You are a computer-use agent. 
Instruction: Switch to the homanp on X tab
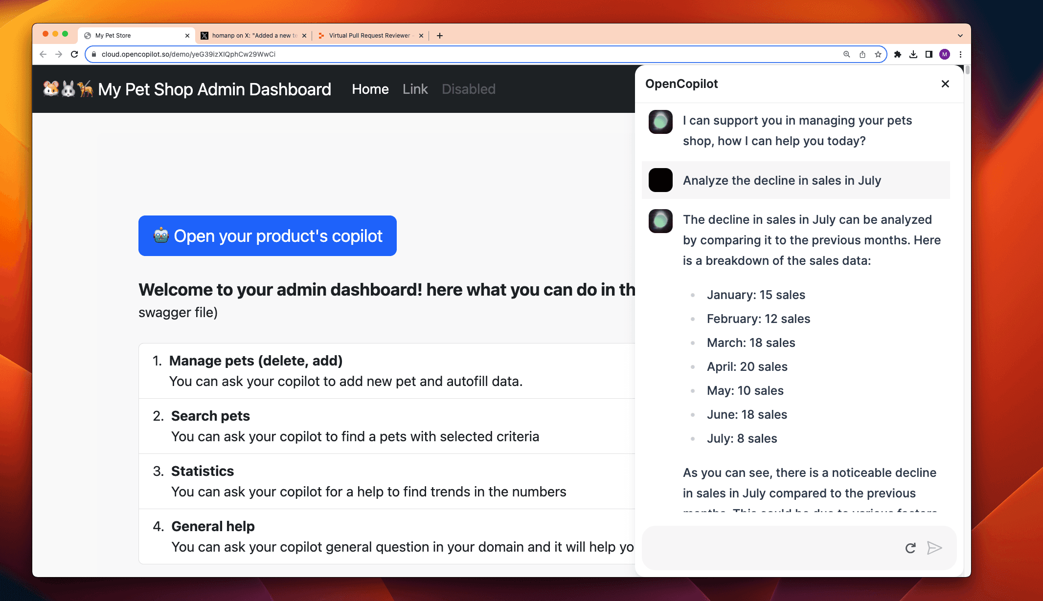(253, 36)
